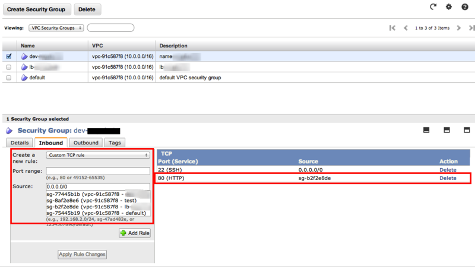Click the Delete button at top
475x267 pixels.
(87, 9)
